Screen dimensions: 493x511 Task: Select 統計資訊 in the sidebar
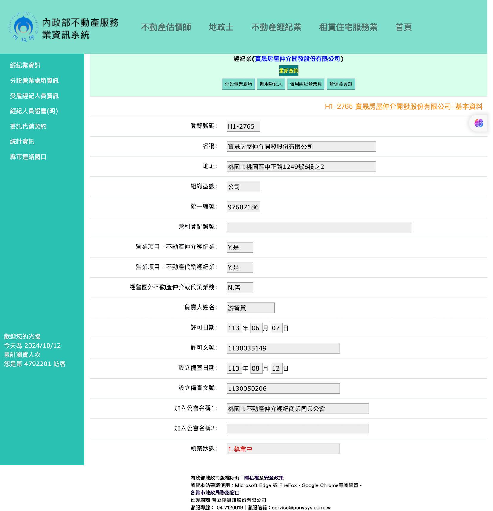[x=22, y=141]
